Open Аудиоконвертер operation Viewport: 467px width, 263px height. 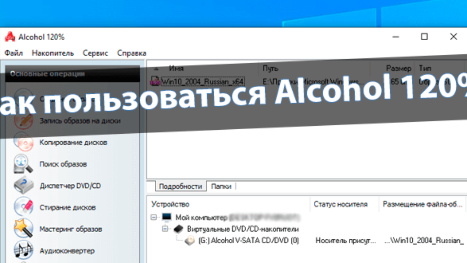67,251
